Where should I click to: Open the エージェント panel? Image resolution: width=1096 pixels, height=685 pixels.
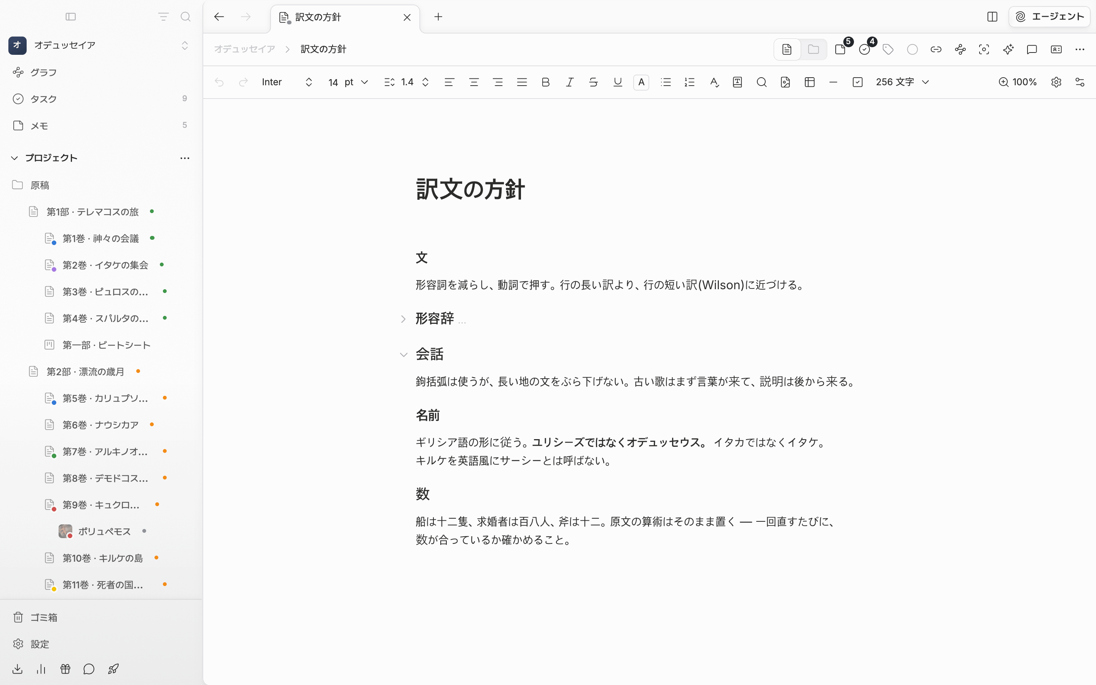click(1049, 17)
